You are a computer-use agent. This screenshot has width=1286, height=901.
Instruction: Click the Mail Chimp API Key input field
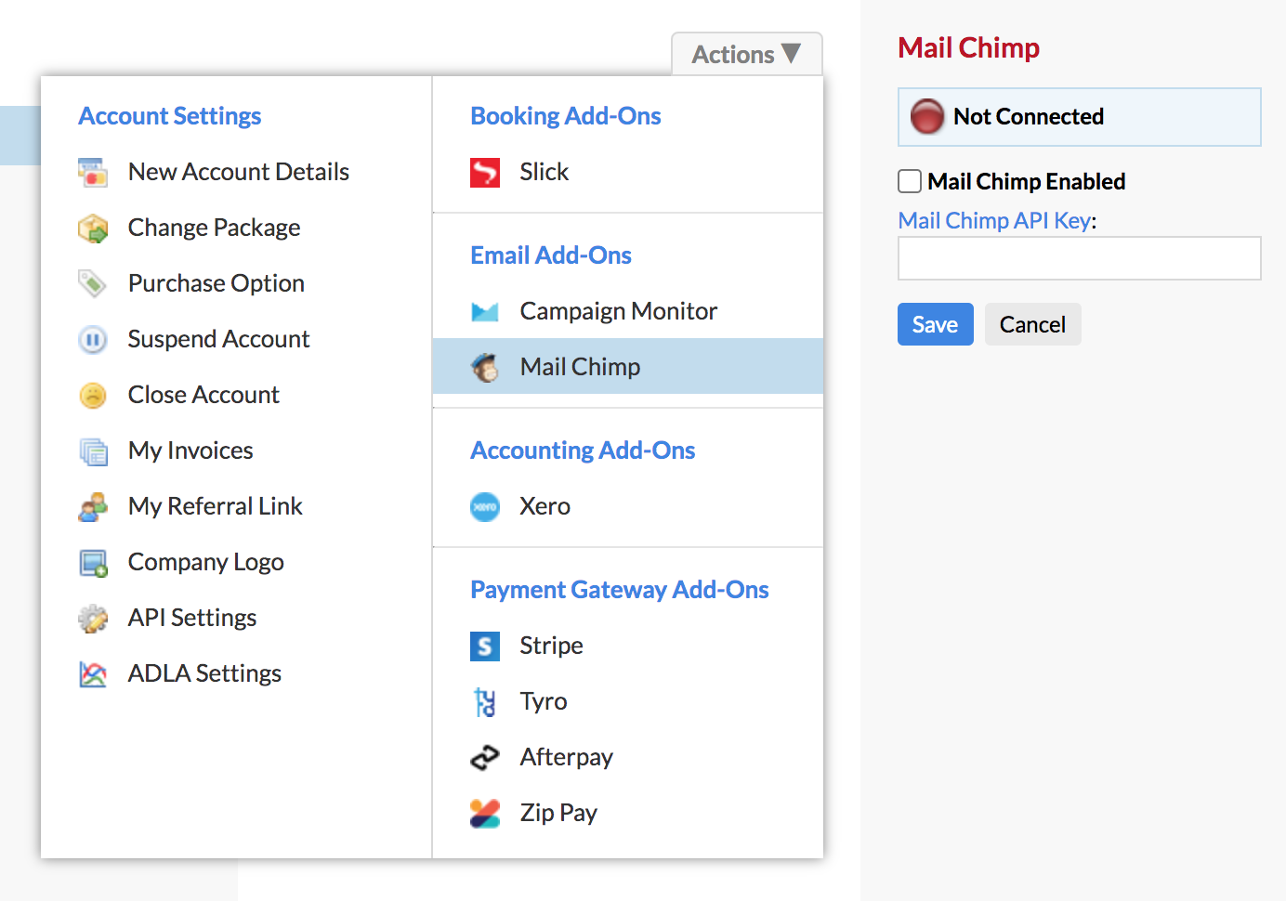[x=1079, y=258]
